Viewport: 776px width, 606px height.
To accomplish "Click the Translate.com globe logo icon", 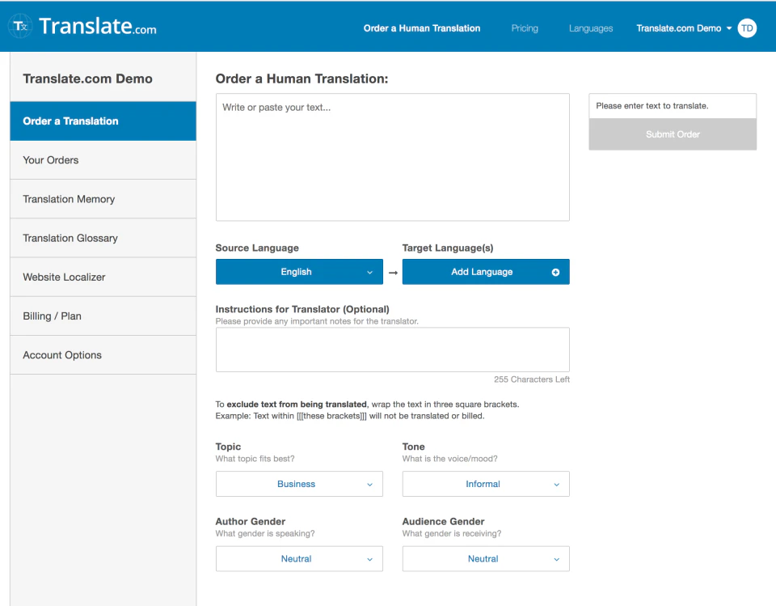I will (x=20, y=27).
